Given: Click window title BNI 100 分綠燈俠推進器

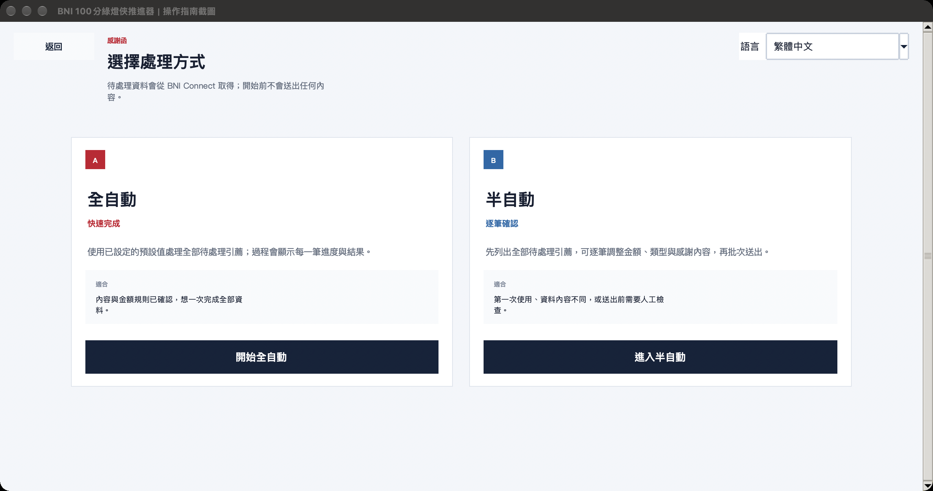Looking at the screenshot, I should [x=106, y=11].
